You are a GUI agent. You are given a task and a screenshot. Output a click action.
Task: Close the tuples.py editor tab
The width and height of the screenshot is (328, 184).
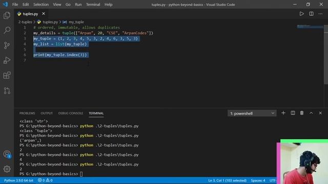[43, 14]
